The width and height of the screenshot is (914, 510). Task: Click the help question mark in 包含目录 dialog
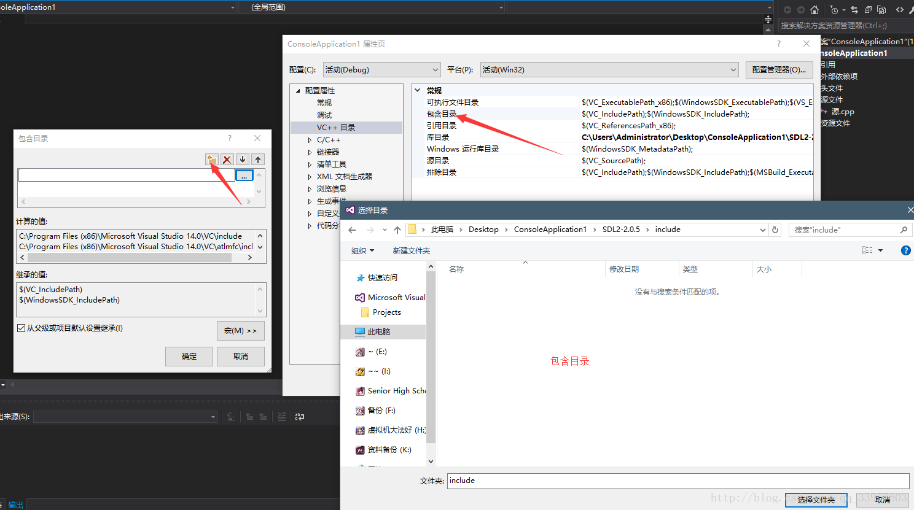click(x=230, y=138)
